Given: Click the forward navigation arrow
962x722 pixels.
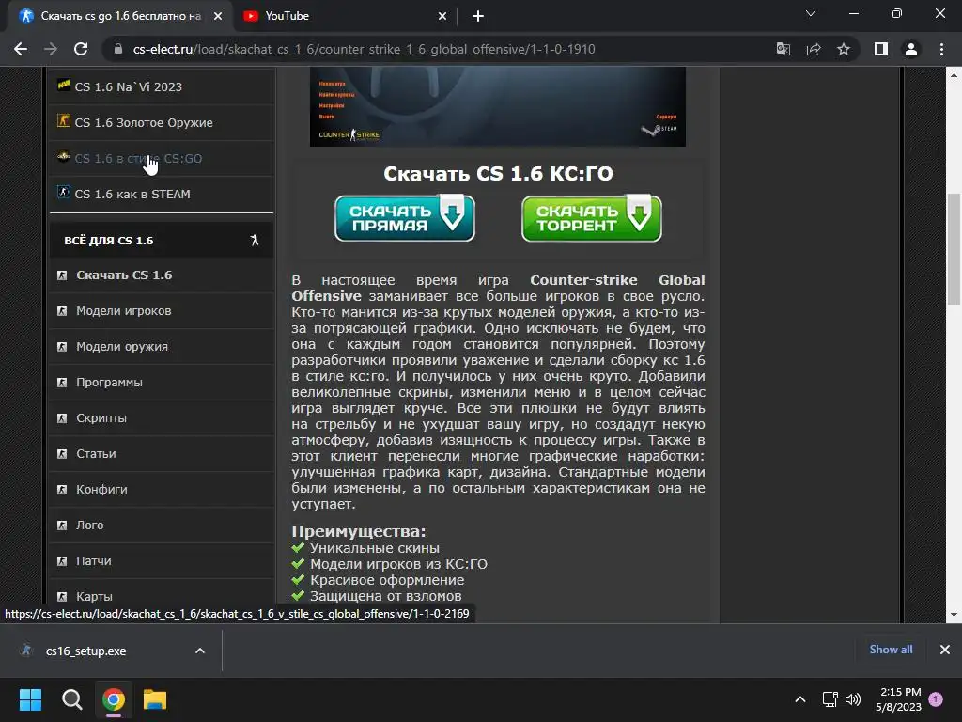Looking at the screenshot, I should pyautogui.click(x=51, y=49).
